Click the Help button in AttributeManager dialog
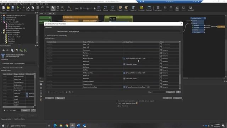This screenshot has height=128, width=227. point(50,98)
